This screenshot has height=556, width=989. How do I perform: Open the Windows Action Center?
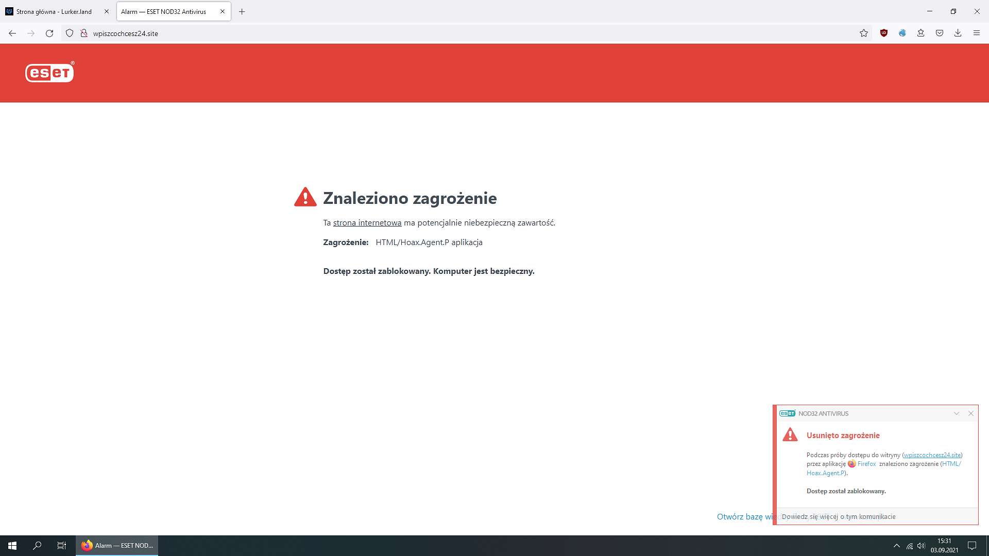(x=972, y=546)
